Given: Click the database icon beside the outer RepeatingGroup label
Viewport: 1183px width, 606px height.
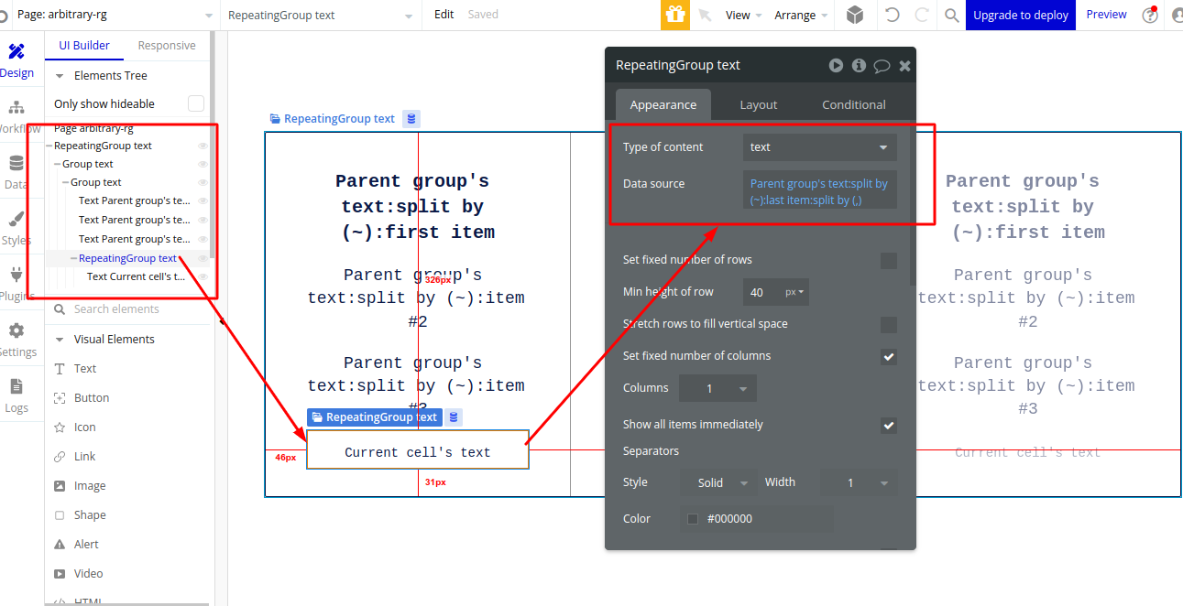Looking at the screenshot, I should (x=411, y=119).
